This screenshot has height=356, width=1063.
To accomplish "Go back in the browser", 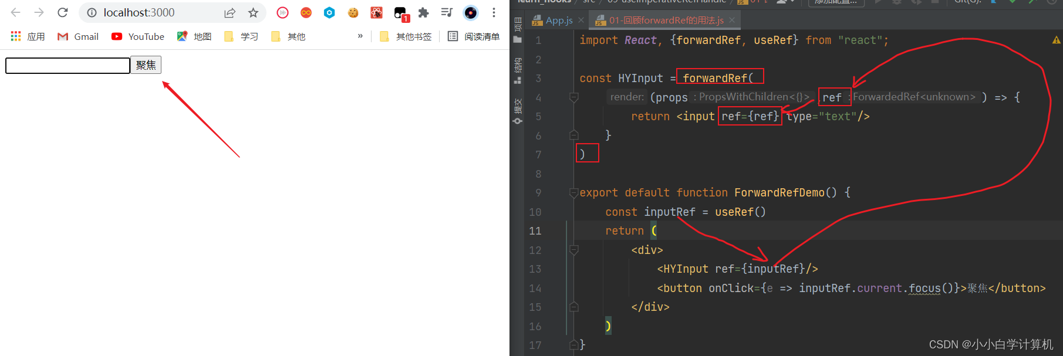I will 16,12.
